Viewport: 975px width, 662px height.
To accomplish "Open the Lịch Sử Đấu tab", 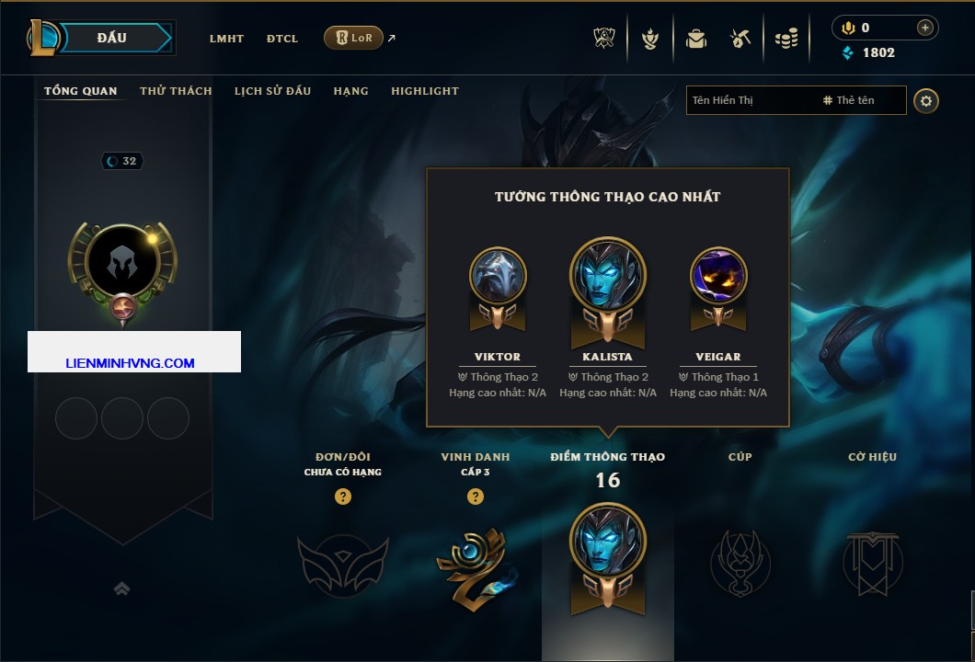I will coord(272,91).
